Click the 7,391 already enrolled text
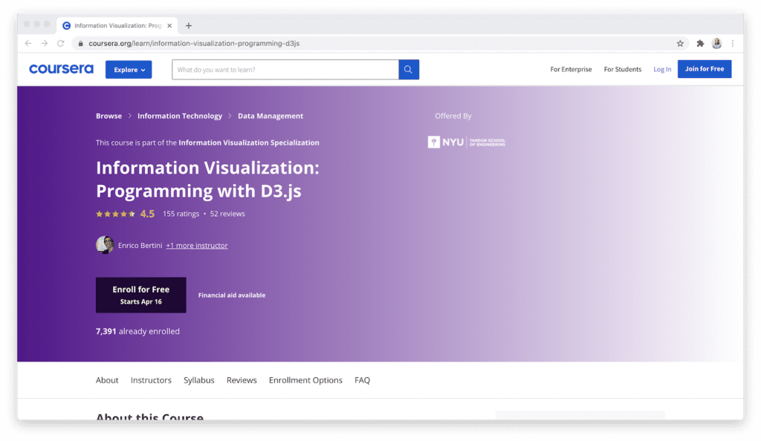 [137, 331]
